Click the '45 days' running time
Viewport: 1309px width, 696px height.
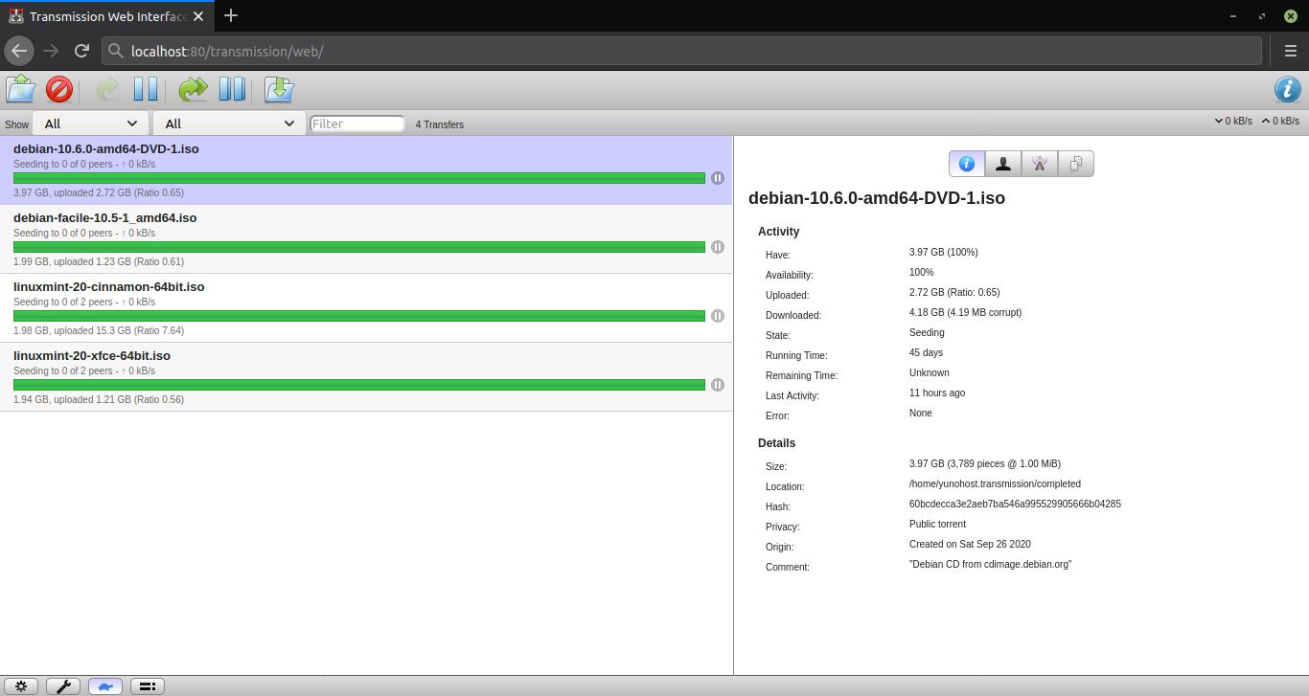(x=926, y=353)
